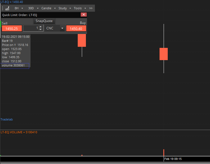The width and height of the screenshot is (210, 164).
Task: Click the LT-EQ.VOLUME = 5100410 label
Action: 19,132
